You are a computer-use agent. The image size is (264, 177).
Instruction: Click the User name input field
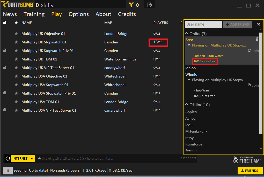pyautogui.click(x=203, y=24)
